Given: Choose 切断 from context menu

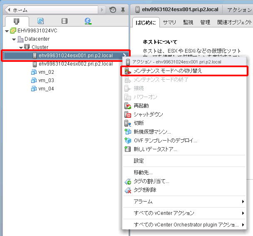Looking at the screenshot, I should point(139,123).
